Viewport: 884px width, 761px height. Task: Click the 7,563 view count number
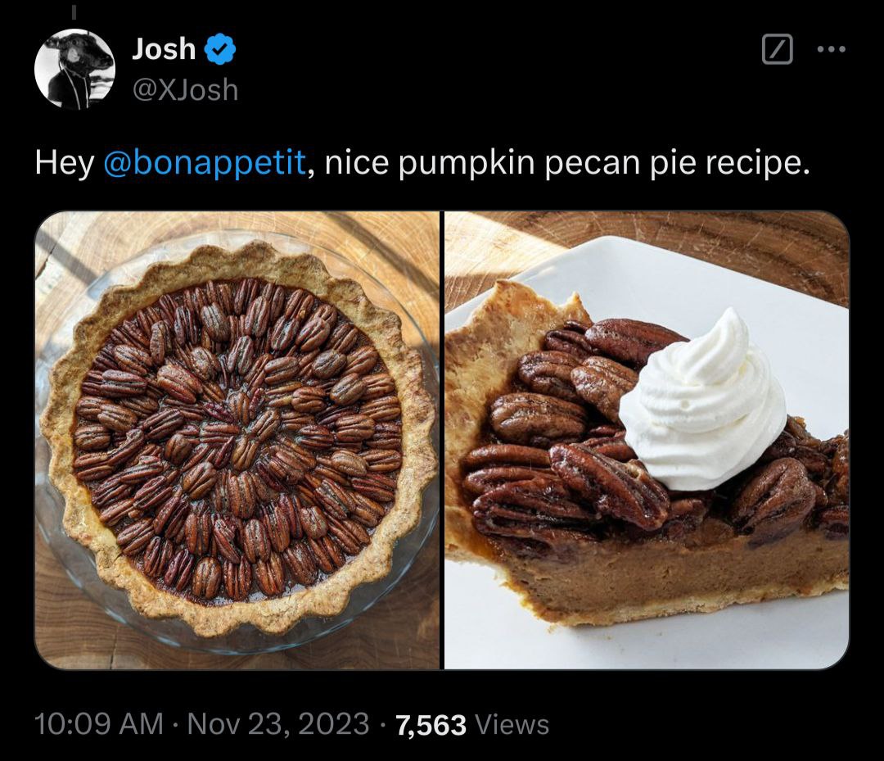point(431,725)
